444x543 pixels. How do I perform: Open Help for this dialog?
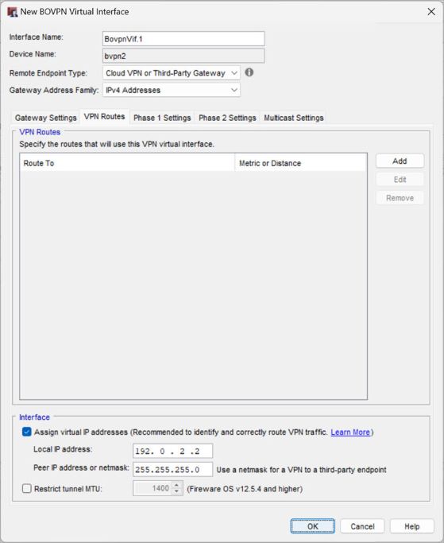click(x=411, y=526)
